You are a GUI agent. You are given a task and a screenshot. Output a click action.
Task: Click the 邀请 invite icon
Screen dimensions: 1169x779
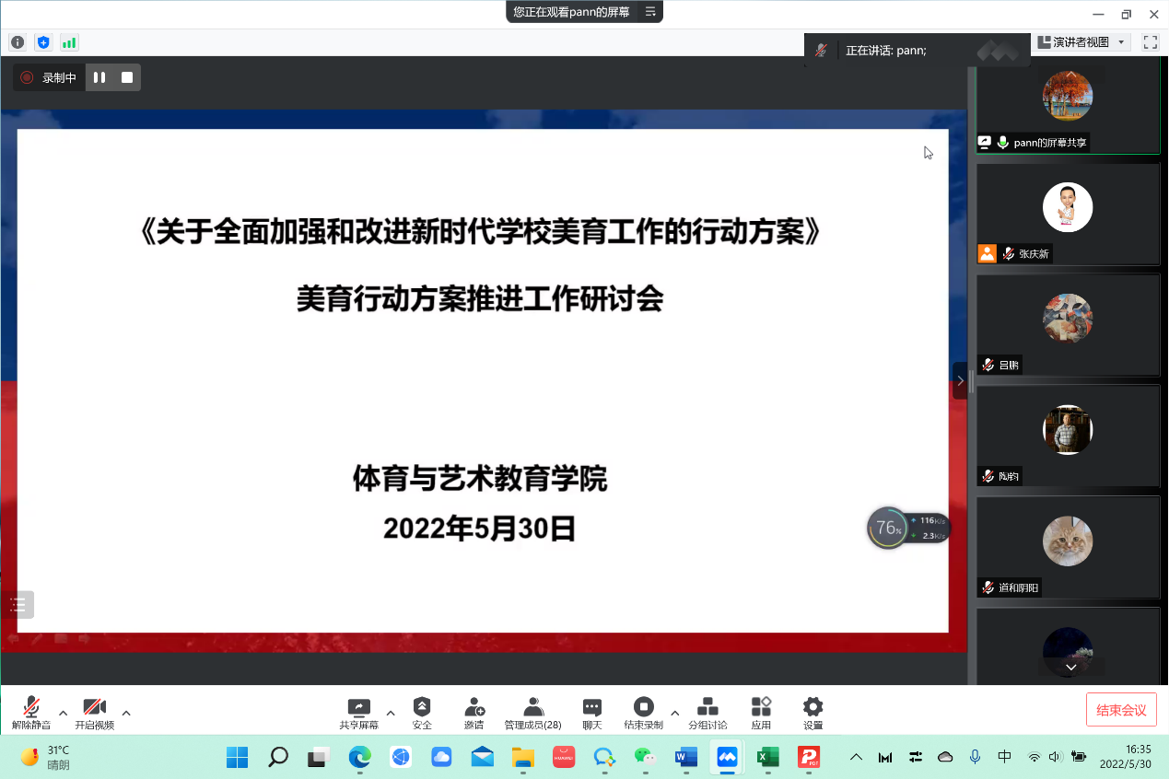point(474,713)
